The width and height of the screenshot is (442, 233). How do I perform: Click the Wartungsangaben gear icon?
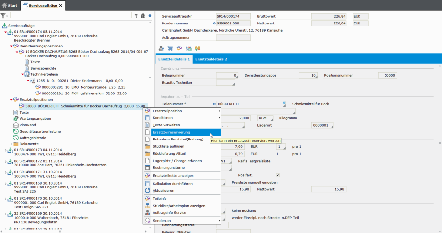[16, 118]
